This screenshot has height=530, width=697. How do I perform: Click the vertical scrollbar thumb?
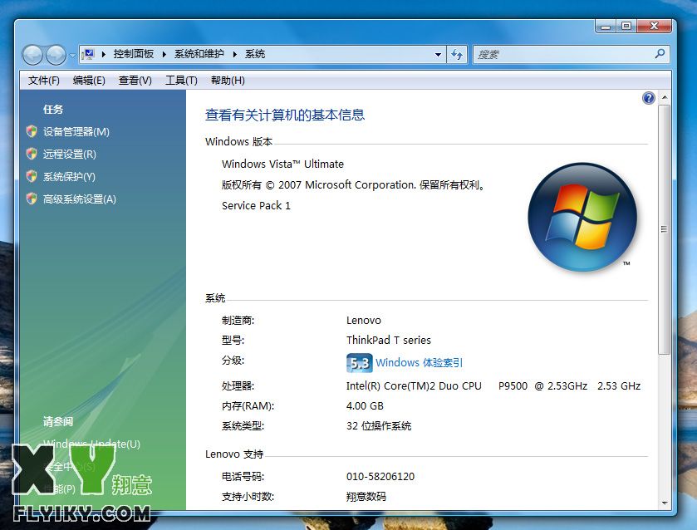pos(664,229)
